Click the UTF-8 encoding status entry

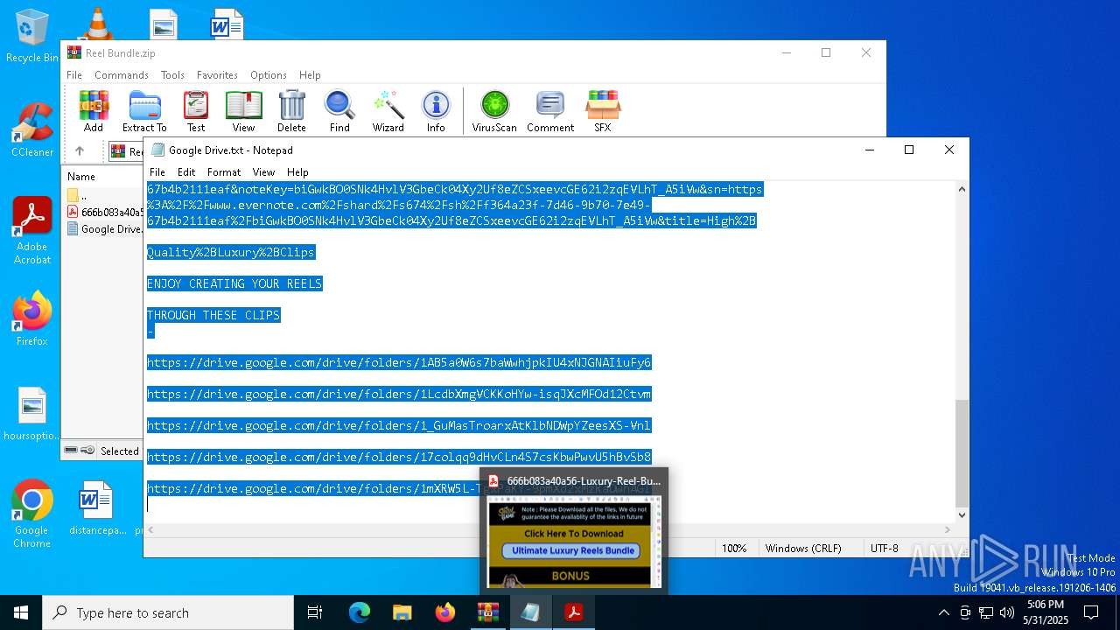pos(884,548)
